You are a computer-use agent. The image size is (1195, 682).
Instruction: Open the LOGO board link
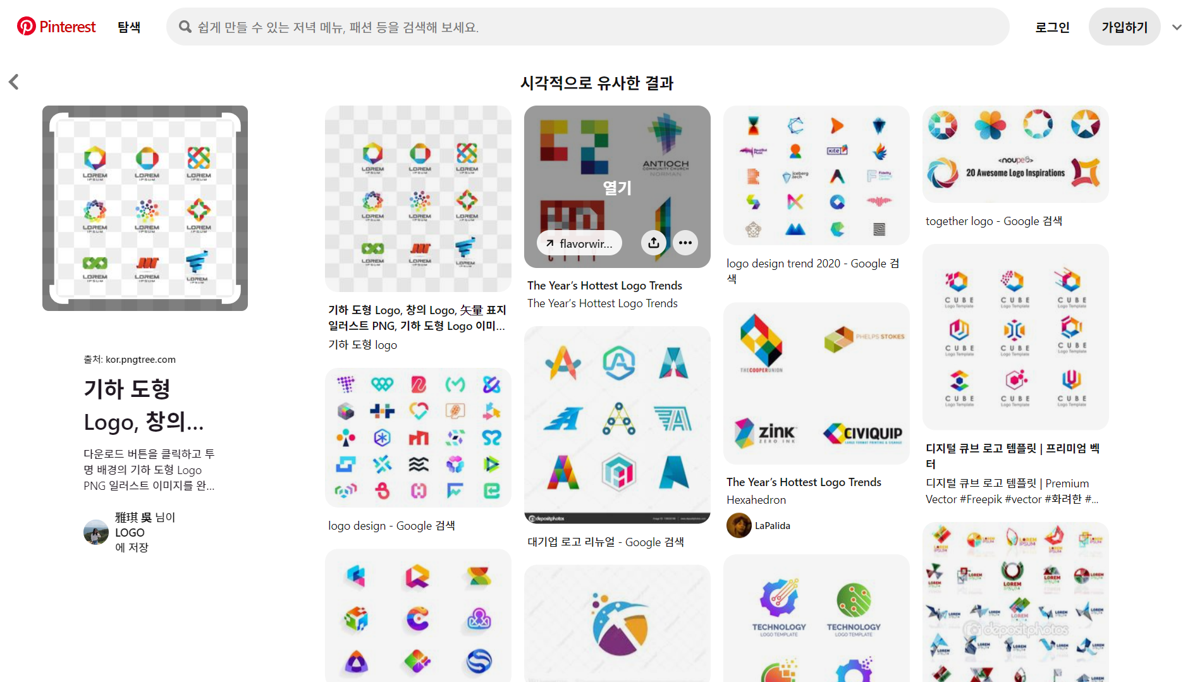tap(130, 532)
